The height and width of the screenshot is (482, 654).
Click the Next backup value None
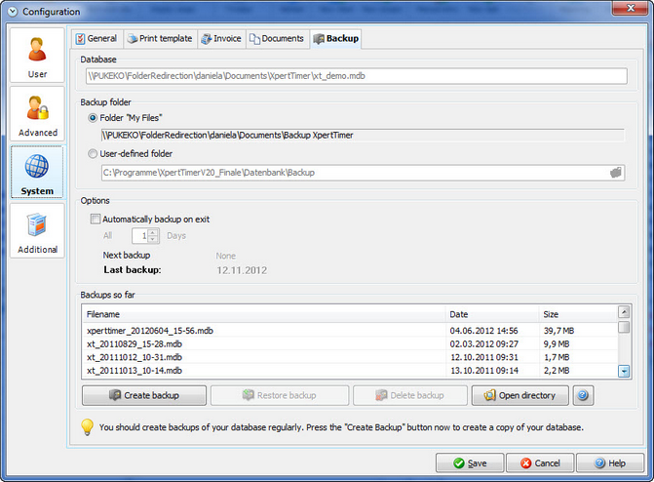pyautogui.click(x=226, y=256)
